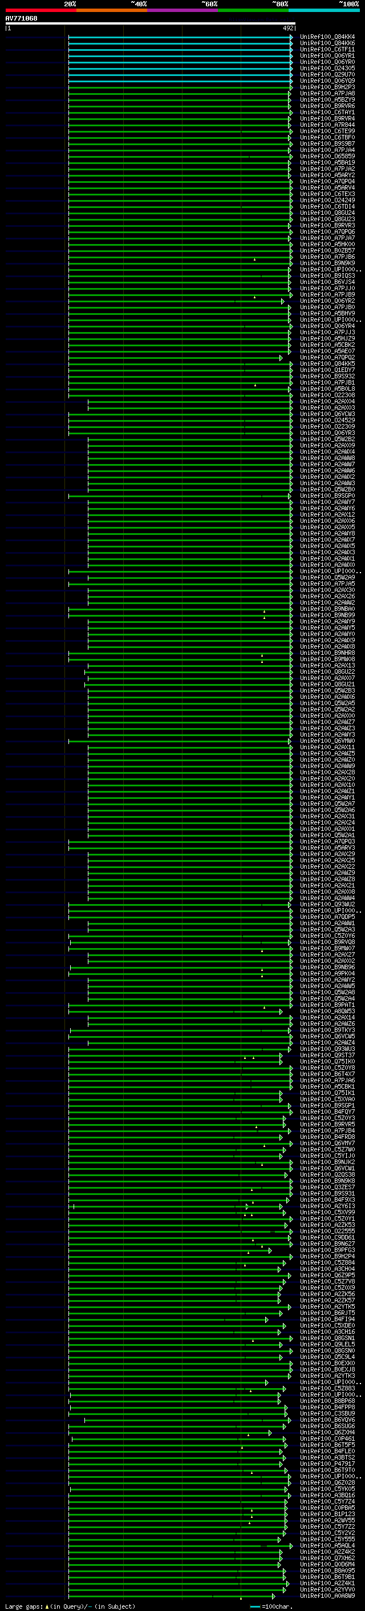Screen dimensions: 365x1611
Task: Select the query name AV771068
Action: coord(21,18)
